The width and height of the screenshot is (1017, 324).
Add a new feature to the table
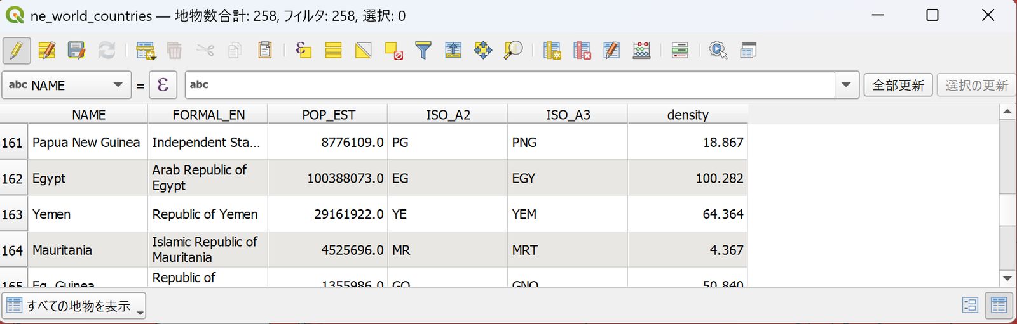tap(146, 50)
